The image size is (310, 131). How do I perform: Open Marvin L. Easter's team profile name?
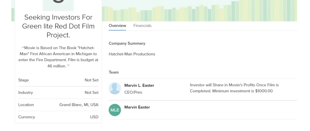coord(139,85)
